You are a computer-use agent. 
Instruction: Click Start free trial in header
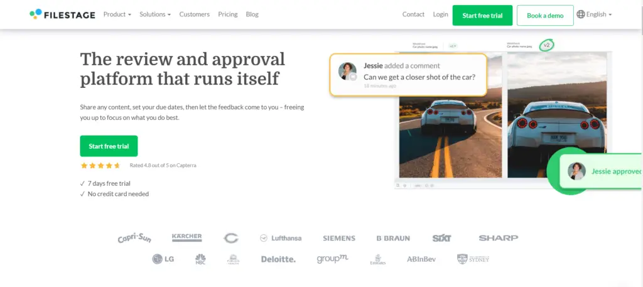pyautogui.click(x=482, y=16)
